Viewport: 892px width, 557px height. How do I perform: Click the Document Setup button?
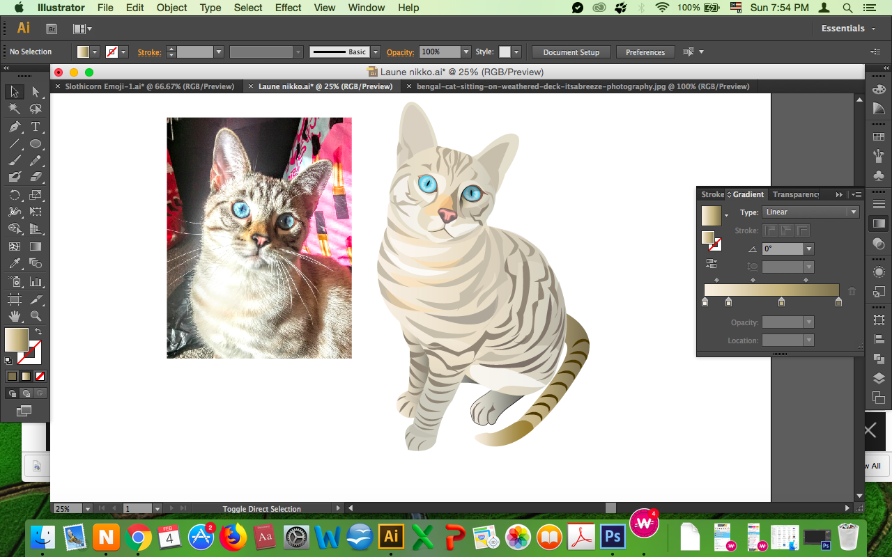[571, 52]
